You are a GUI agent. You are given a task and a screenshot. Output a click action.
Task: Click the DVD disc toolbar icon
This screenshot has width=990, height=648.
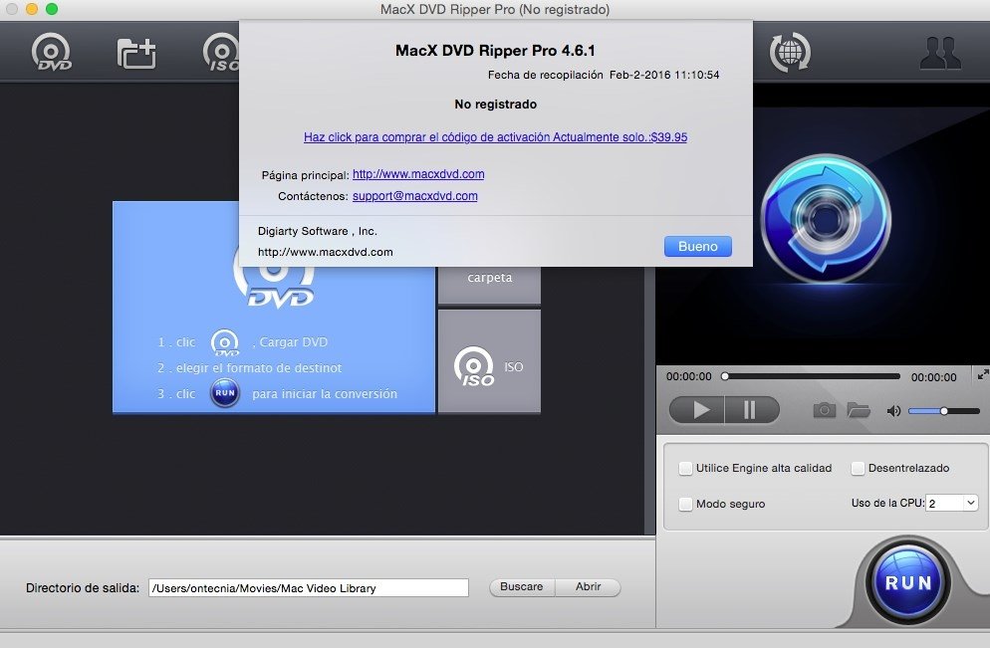(x=52, y=52)
